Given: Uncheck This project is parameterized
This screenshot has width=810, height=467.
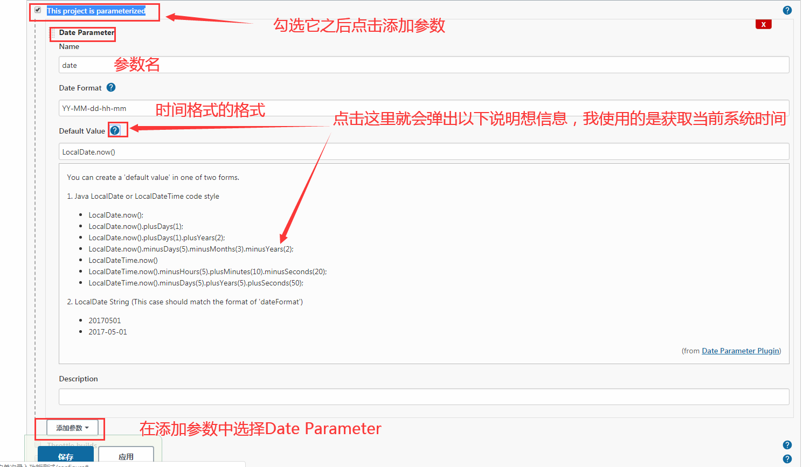Looking at the screenshot, I should tap(37, 9).
